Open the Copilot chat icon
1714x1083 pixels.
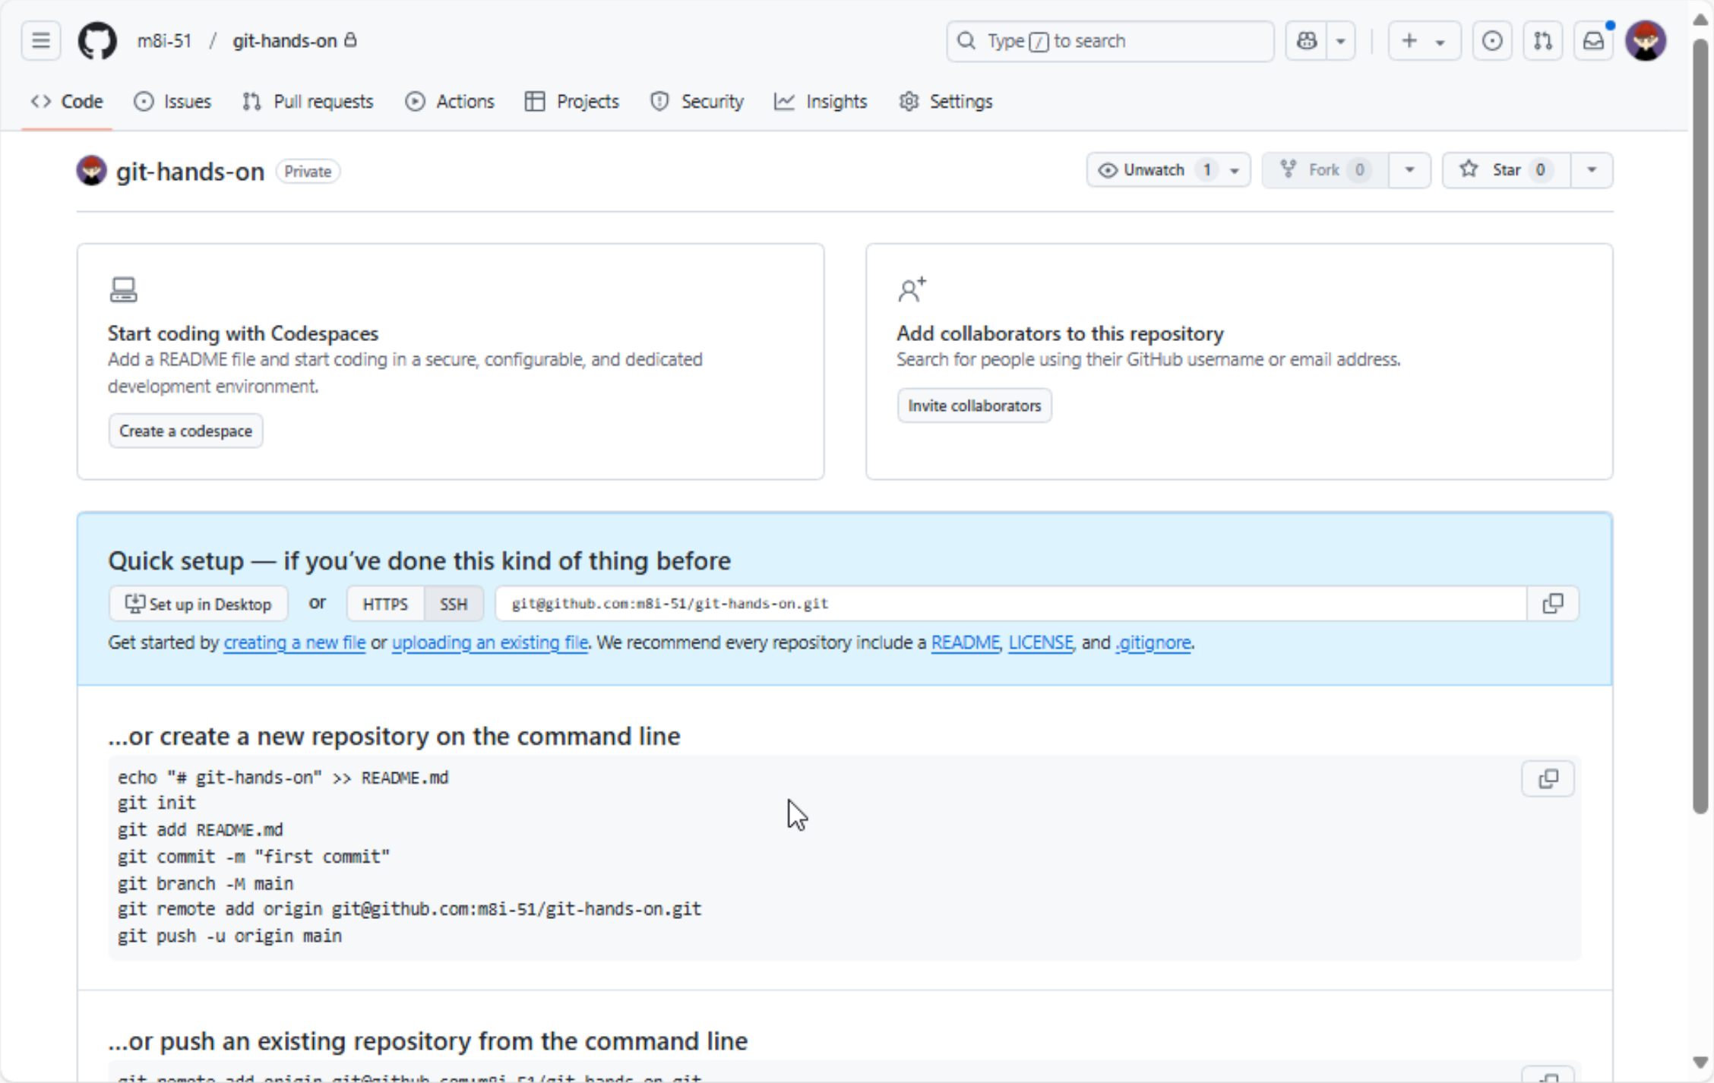[1306, 40]
